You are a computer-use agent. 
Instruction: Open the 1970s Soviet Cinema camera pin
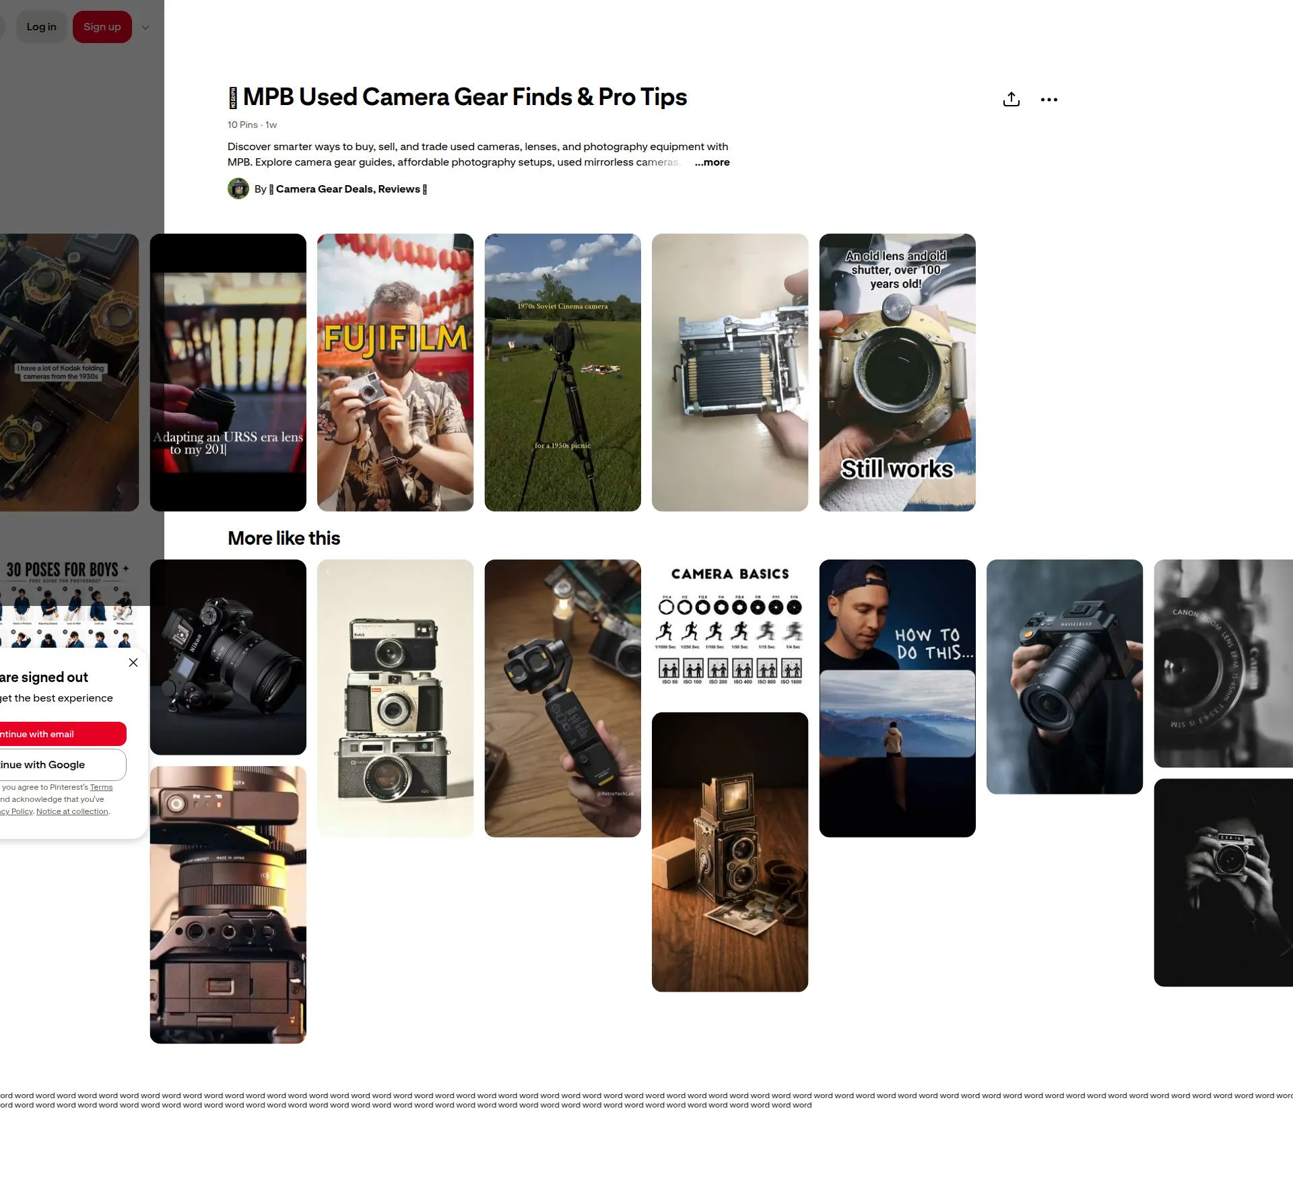[562, 372]
